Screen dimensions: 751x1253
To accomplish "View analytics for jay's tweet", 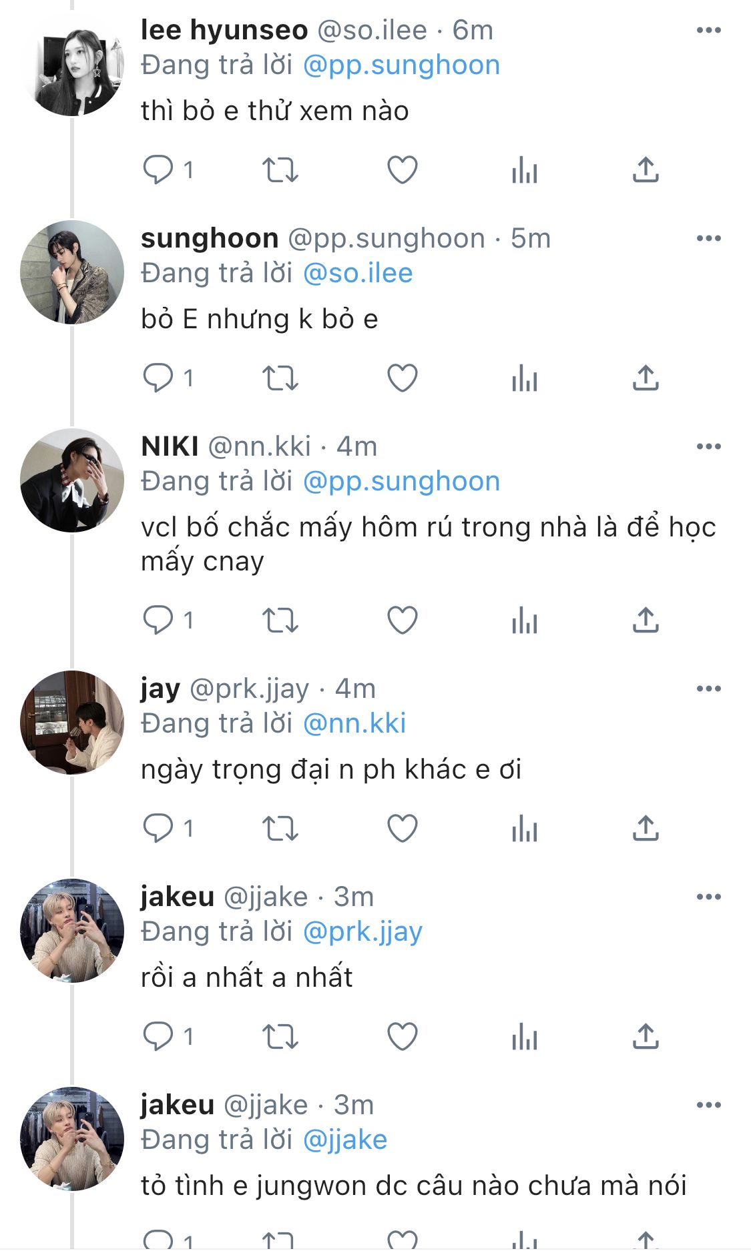I will click(525, 829).
